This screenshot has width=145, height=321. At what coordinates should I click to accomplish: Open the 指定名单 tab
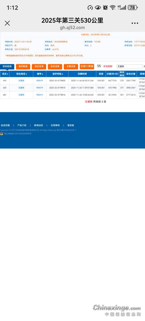[x=39, y=66]
